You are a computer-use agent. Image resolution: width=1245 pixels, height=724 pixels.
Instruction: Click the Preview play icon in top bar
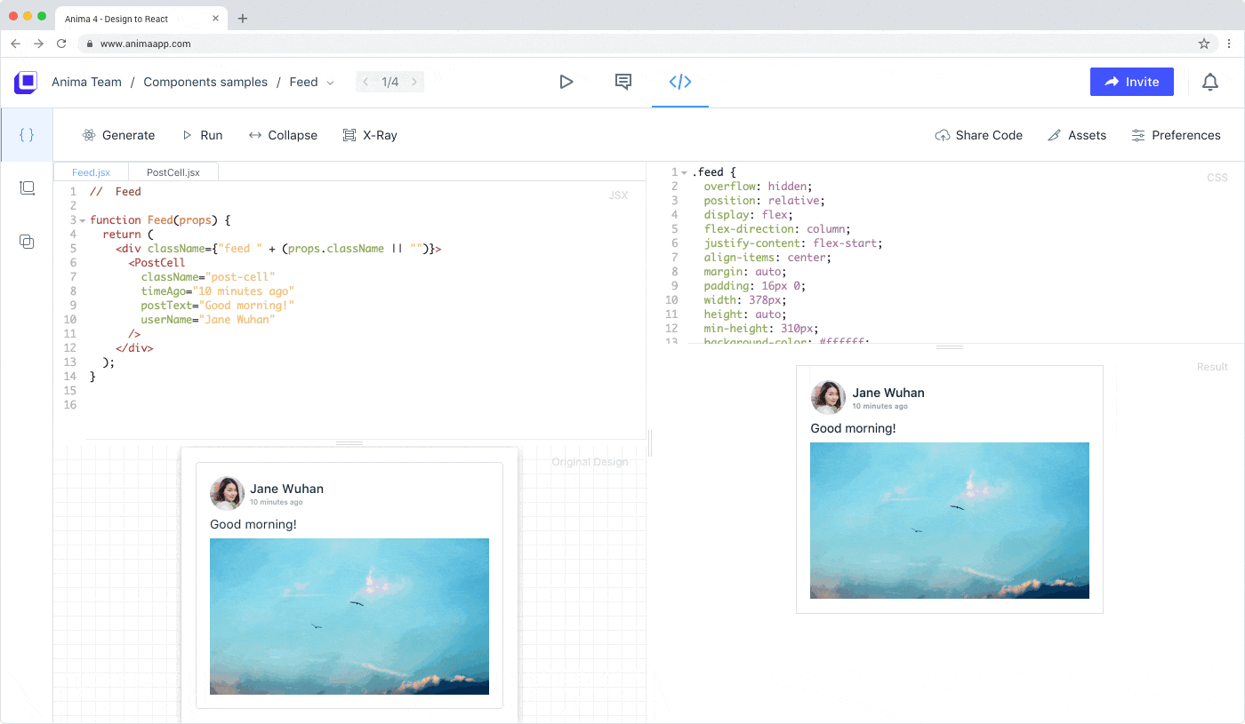[x=566, y=82]
